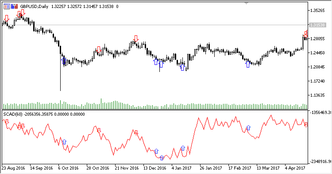Toggle the One Click Trading panel icon

click(15, 7)
